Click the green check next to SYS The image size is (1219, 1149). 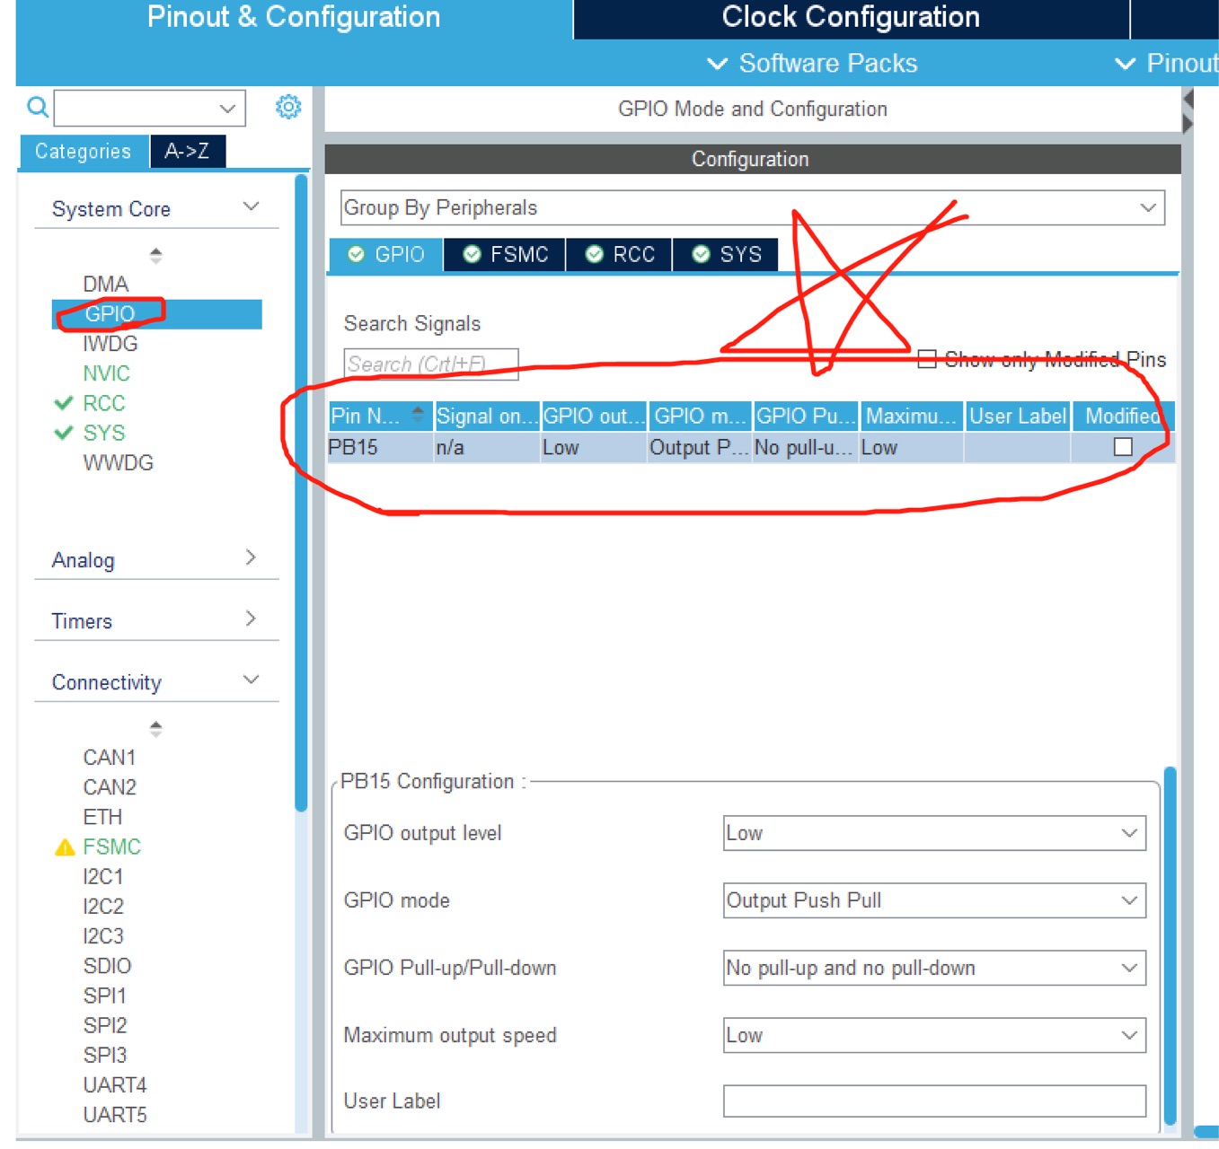(x=64, y=433)
